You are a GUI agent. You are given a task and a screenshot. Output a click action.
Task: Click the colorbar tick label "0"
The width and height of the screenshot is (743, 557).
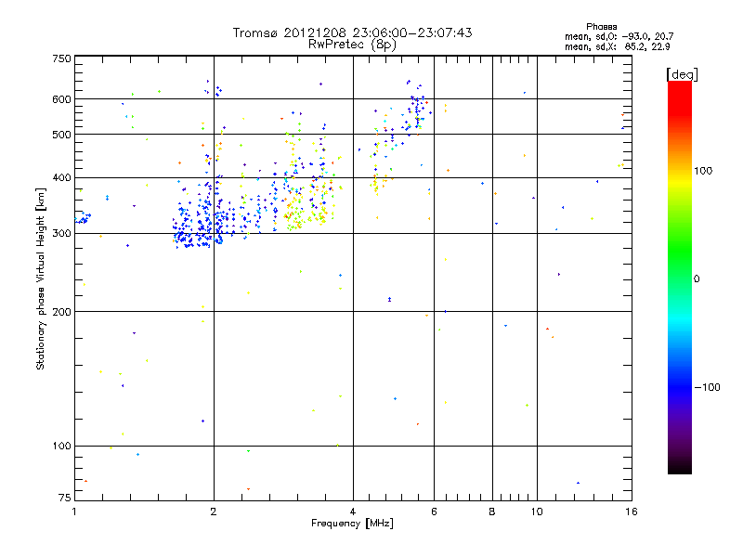pos(698,278)
